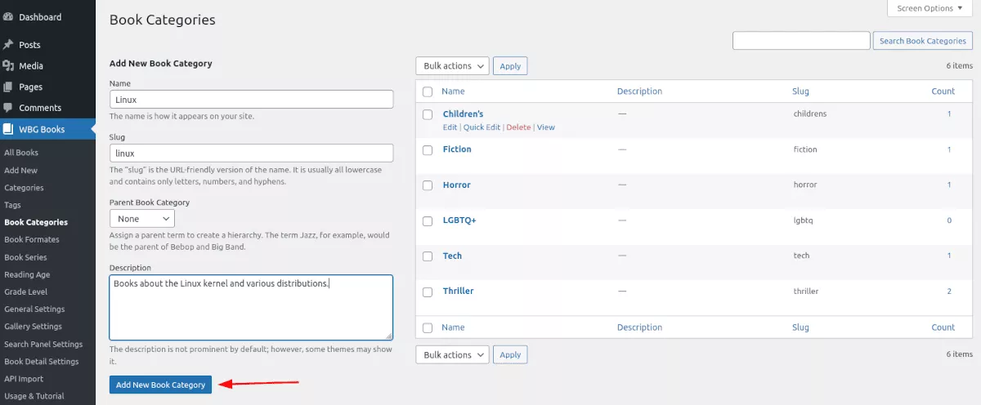Image resolution: width=981 pixels, height=405 pixels.
Task: Click the WBG Books book icon
Action: [x=8, y=129]
